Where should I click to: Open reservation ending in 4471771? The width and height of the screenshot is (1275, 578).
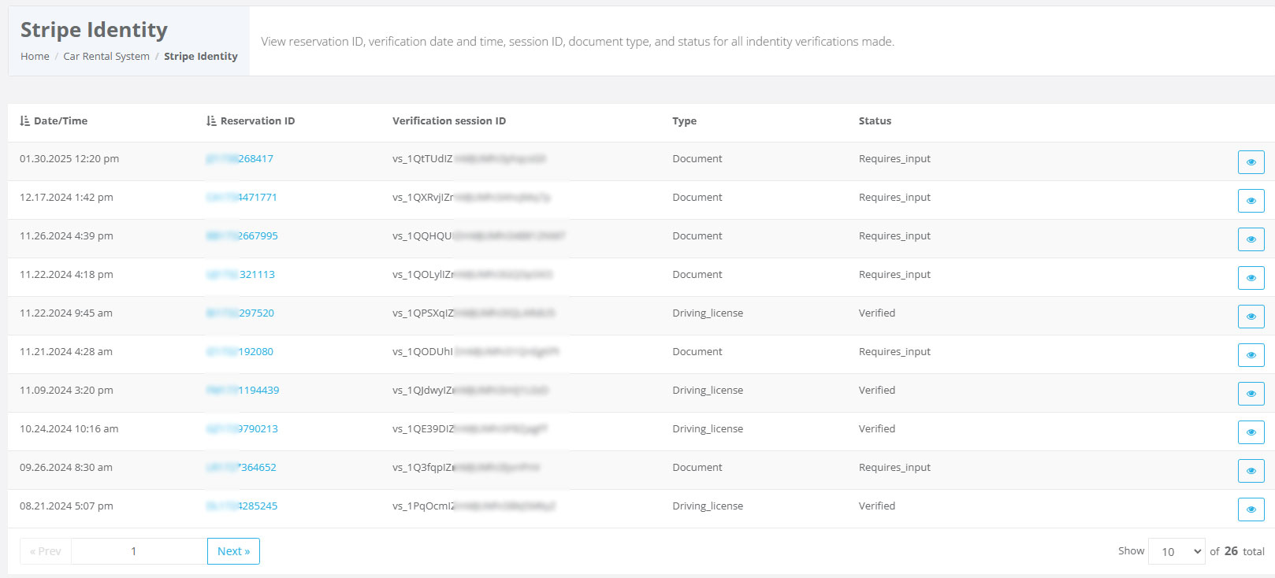(242, 198)
